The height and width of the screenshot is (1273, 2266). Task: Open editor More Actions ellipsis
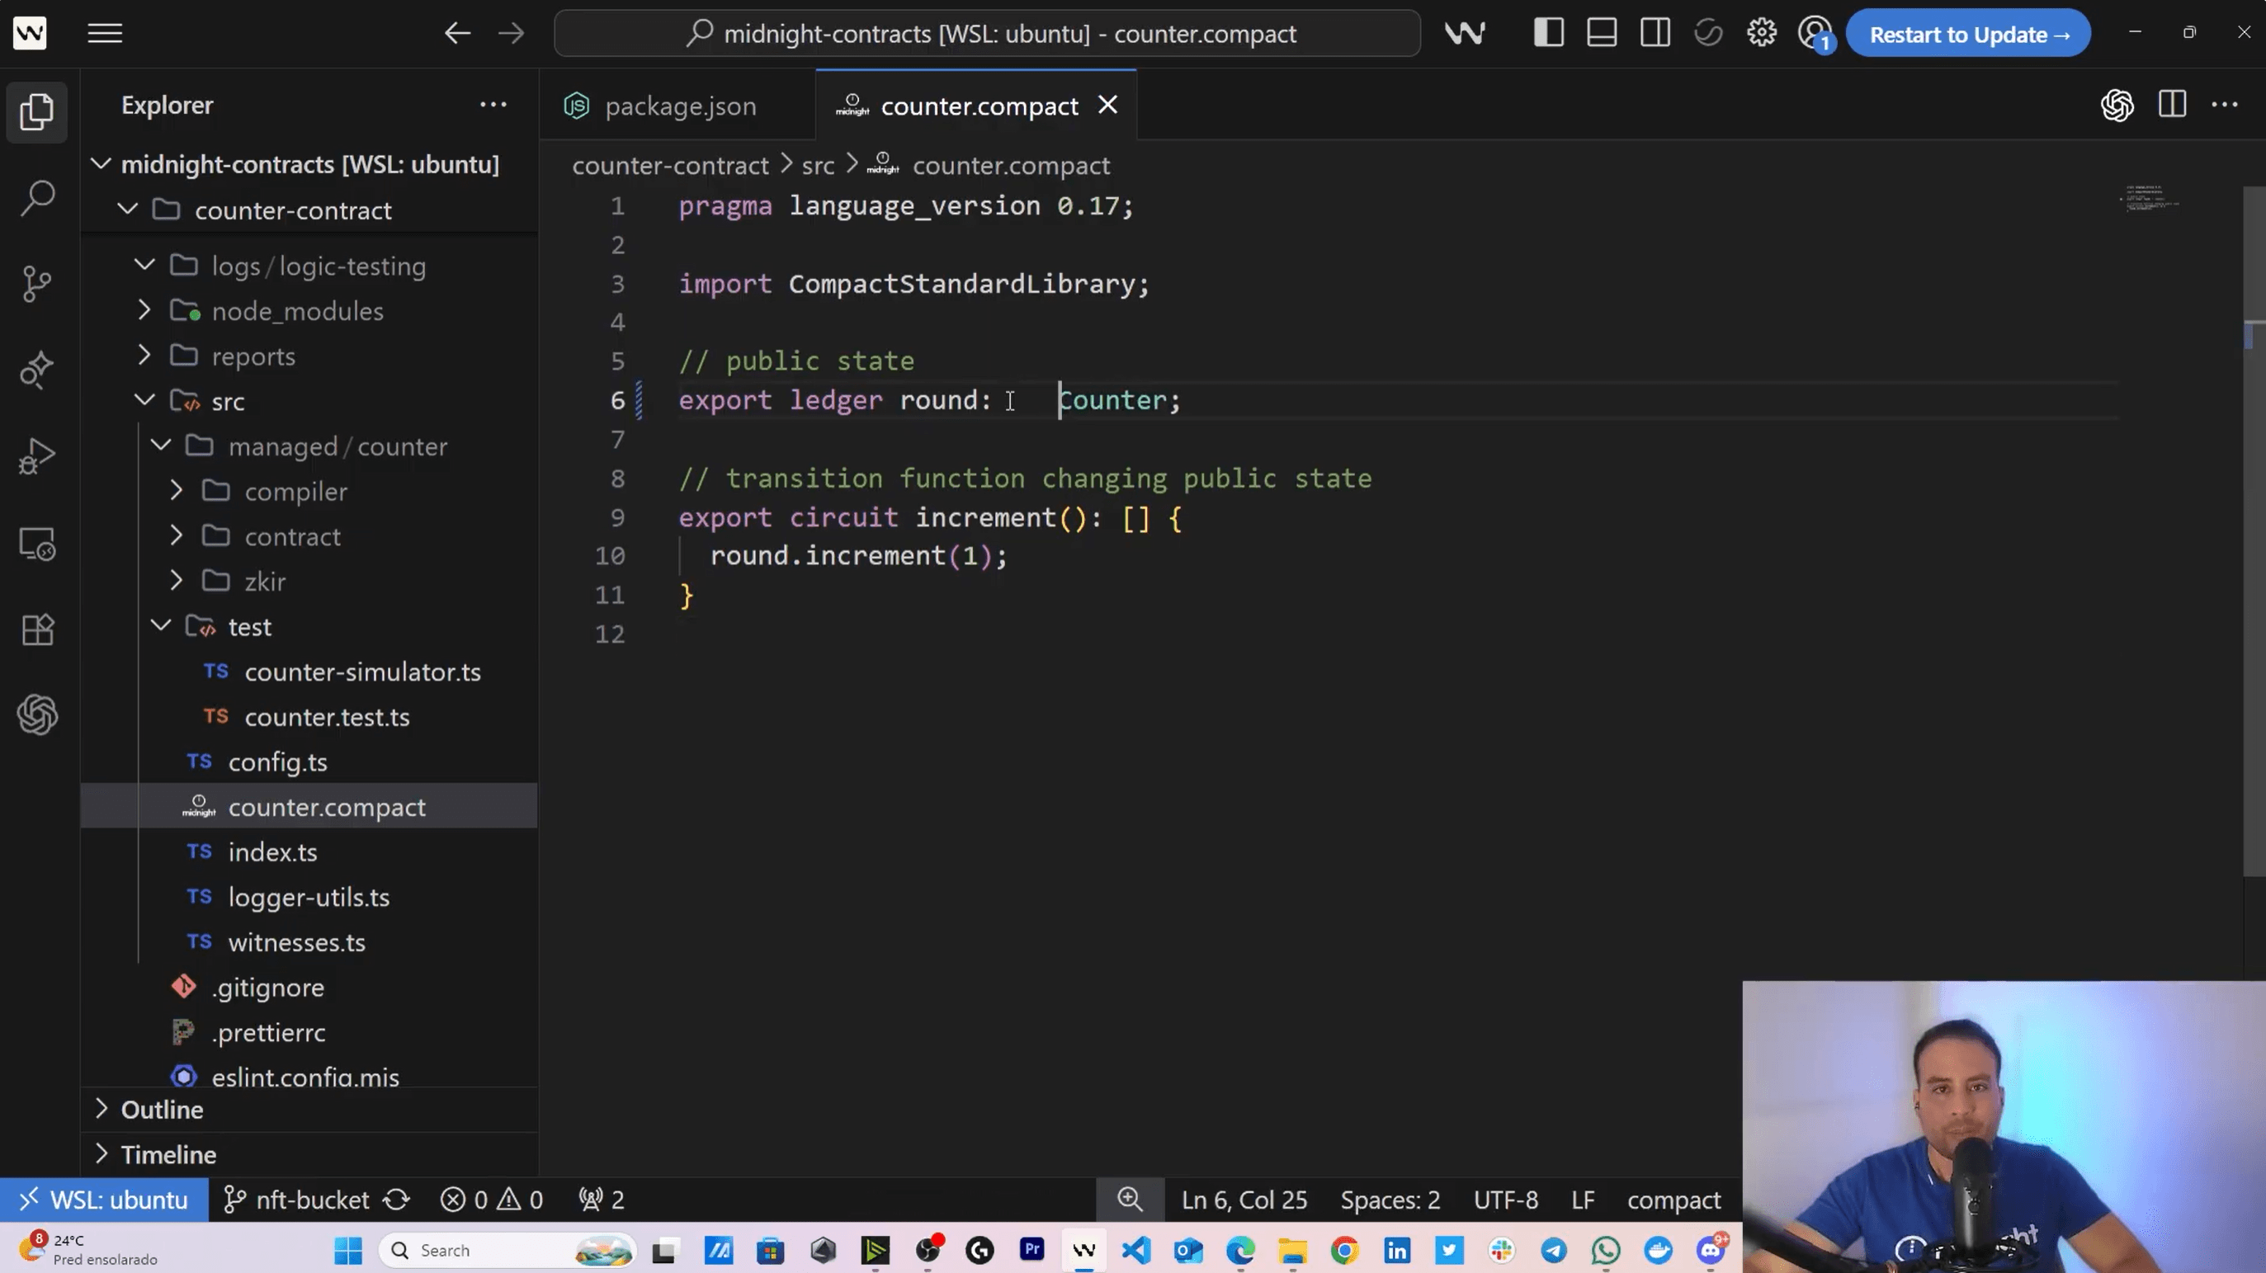pyautogui.click(x=2225, y=105)
